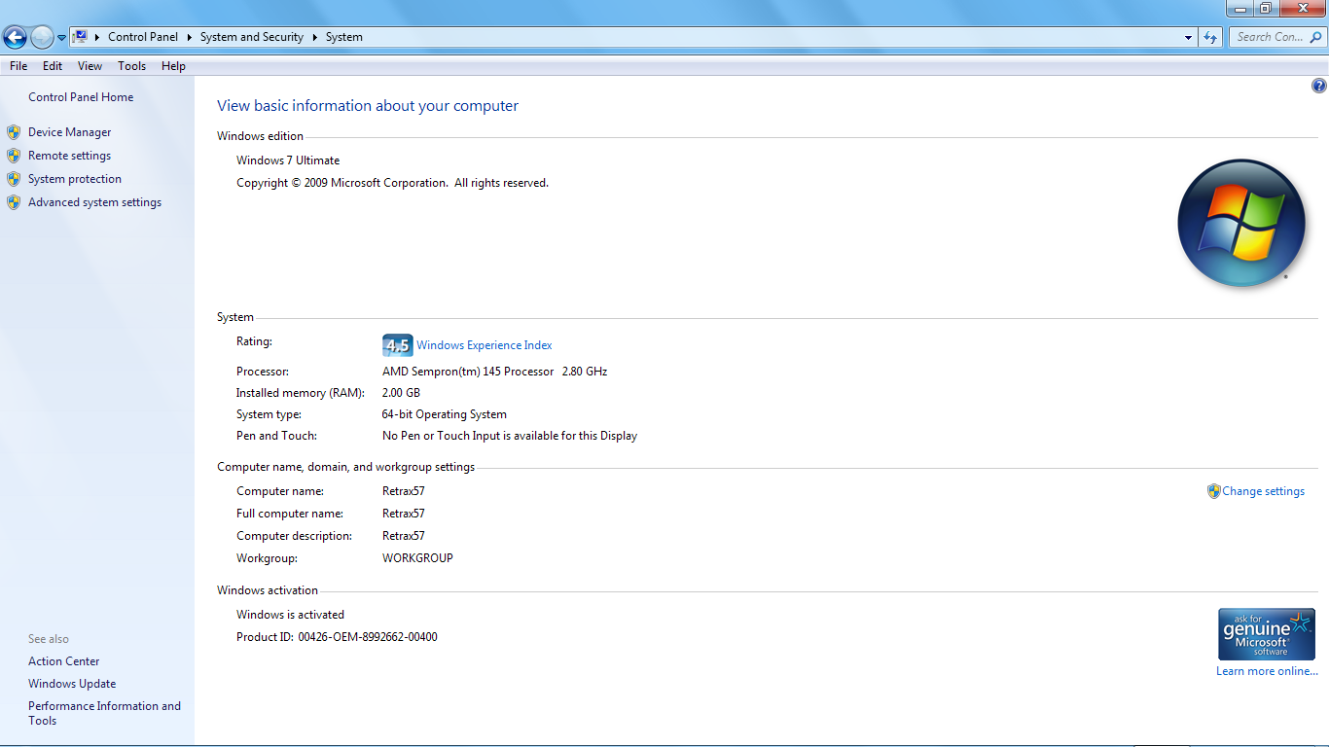The height and width of the screenshot is (747, 1329).
Task: Click Control Panel in the breadcrumb
Action: click(143, 37)
